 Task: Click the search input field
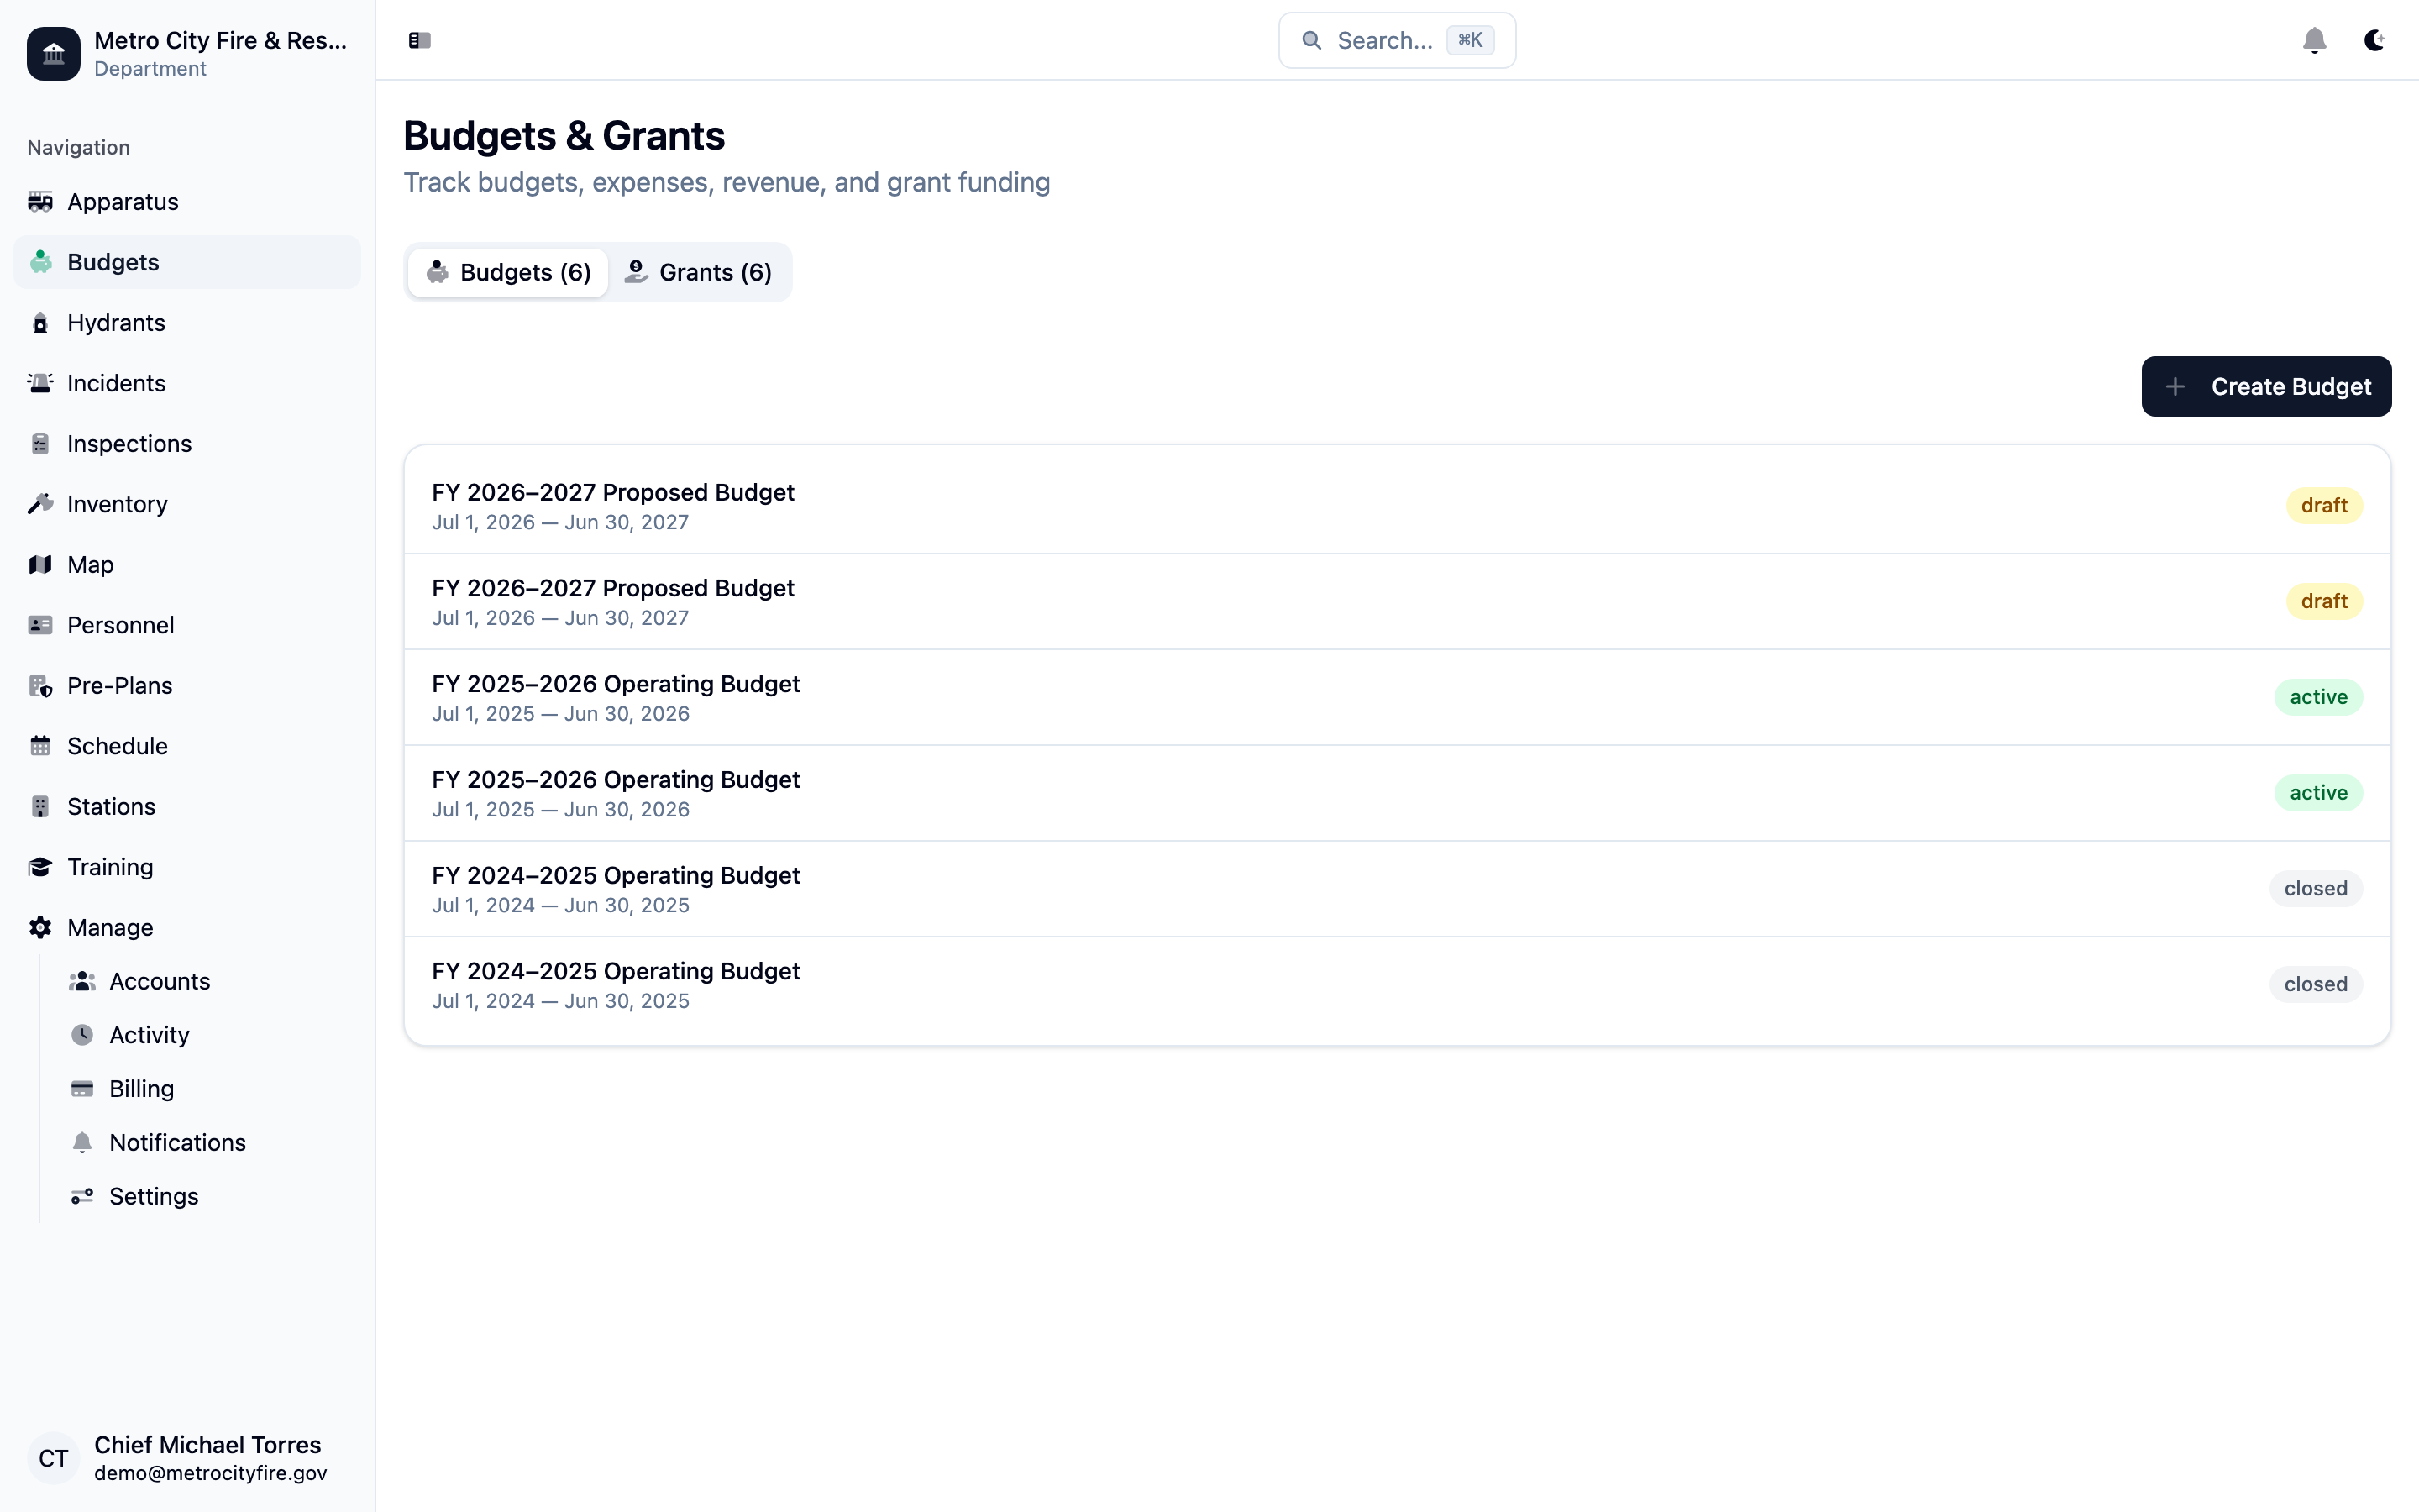point(1397,40)
